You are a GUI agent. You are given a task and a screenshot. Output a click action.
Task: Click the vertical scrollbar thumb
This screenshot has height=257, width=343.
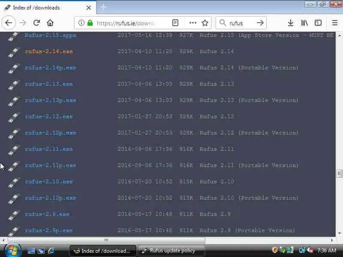coord(339,173)
